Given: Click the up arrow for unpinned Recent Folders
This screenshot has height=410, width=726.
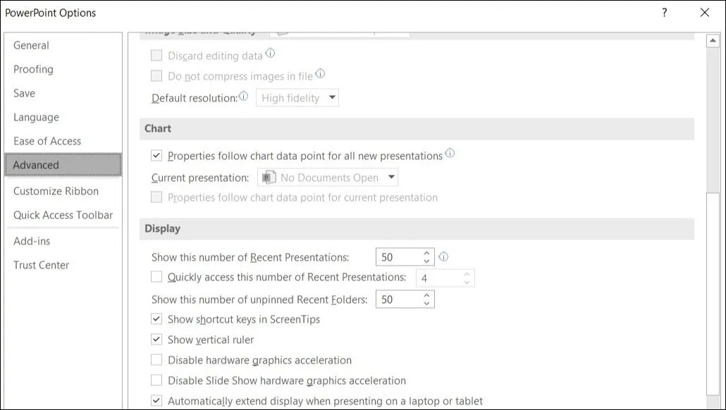Looking at the screenshot, I should (427, 295).
